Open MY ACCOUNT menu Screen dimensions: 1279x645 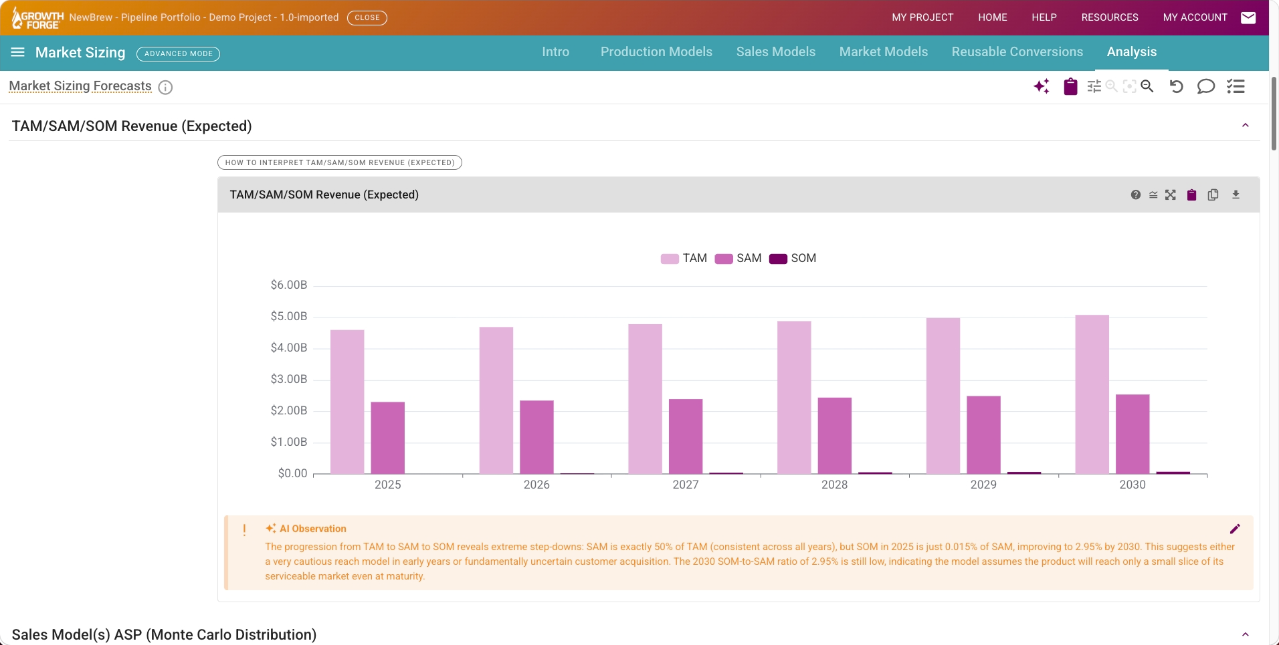[x=1195, y=17]
